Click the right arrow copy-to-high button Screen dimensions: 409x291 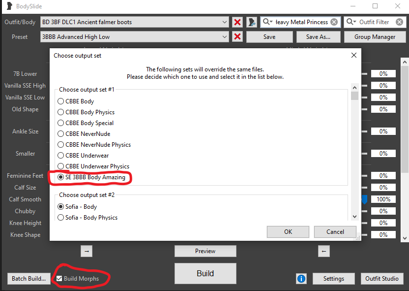(x=87, y=251)
